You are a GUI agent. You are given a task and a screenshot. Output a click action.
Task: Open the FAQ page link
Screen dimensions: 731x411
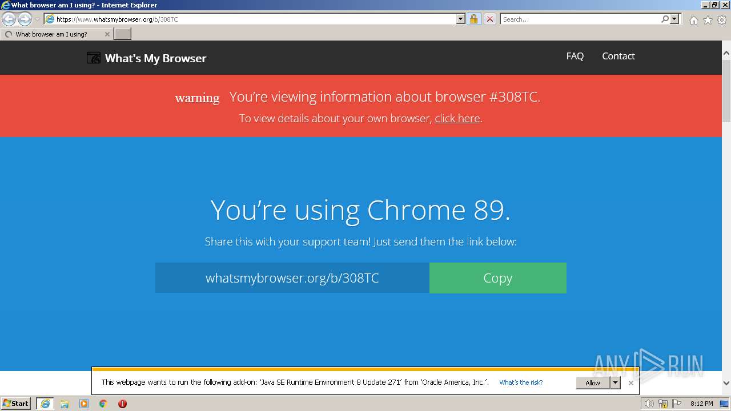[575, 56]
